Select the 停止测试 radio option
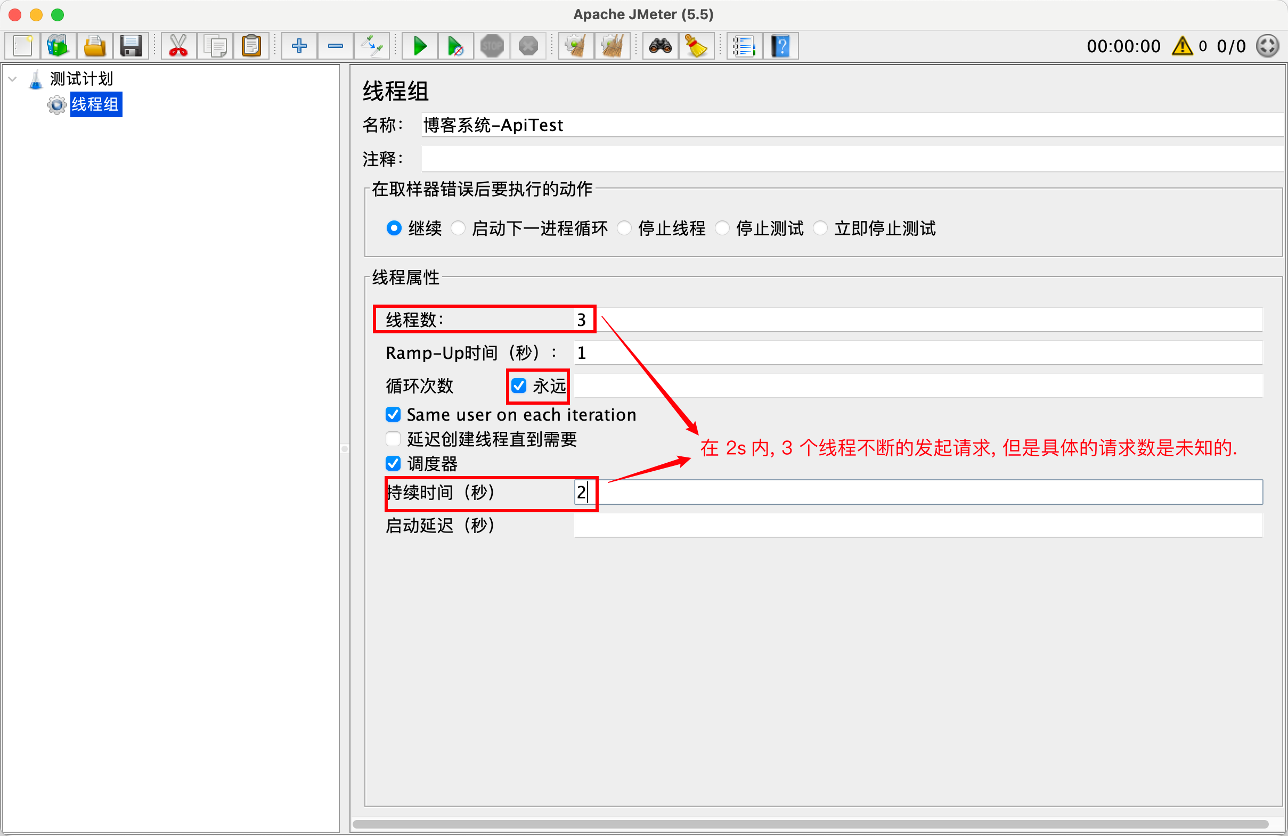1288x836 pixels. click(722, 228)
